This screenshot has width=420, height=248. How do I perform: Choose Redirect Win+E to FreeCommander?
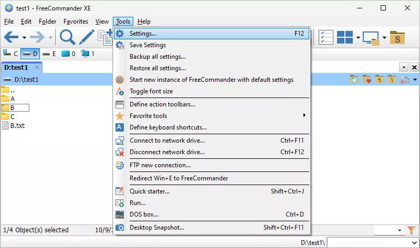212,178
